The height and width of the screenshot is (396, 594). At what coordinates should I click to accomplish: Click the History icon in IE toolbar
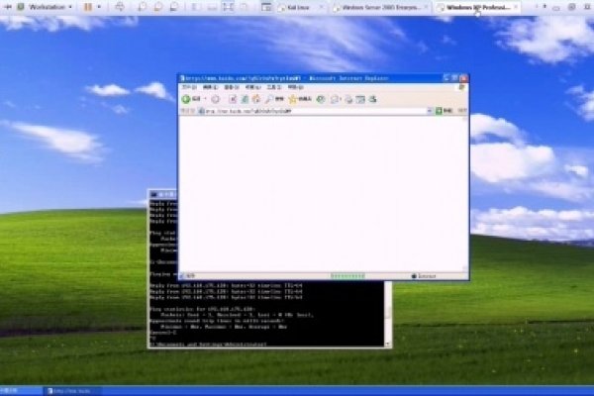coord(321,99)
